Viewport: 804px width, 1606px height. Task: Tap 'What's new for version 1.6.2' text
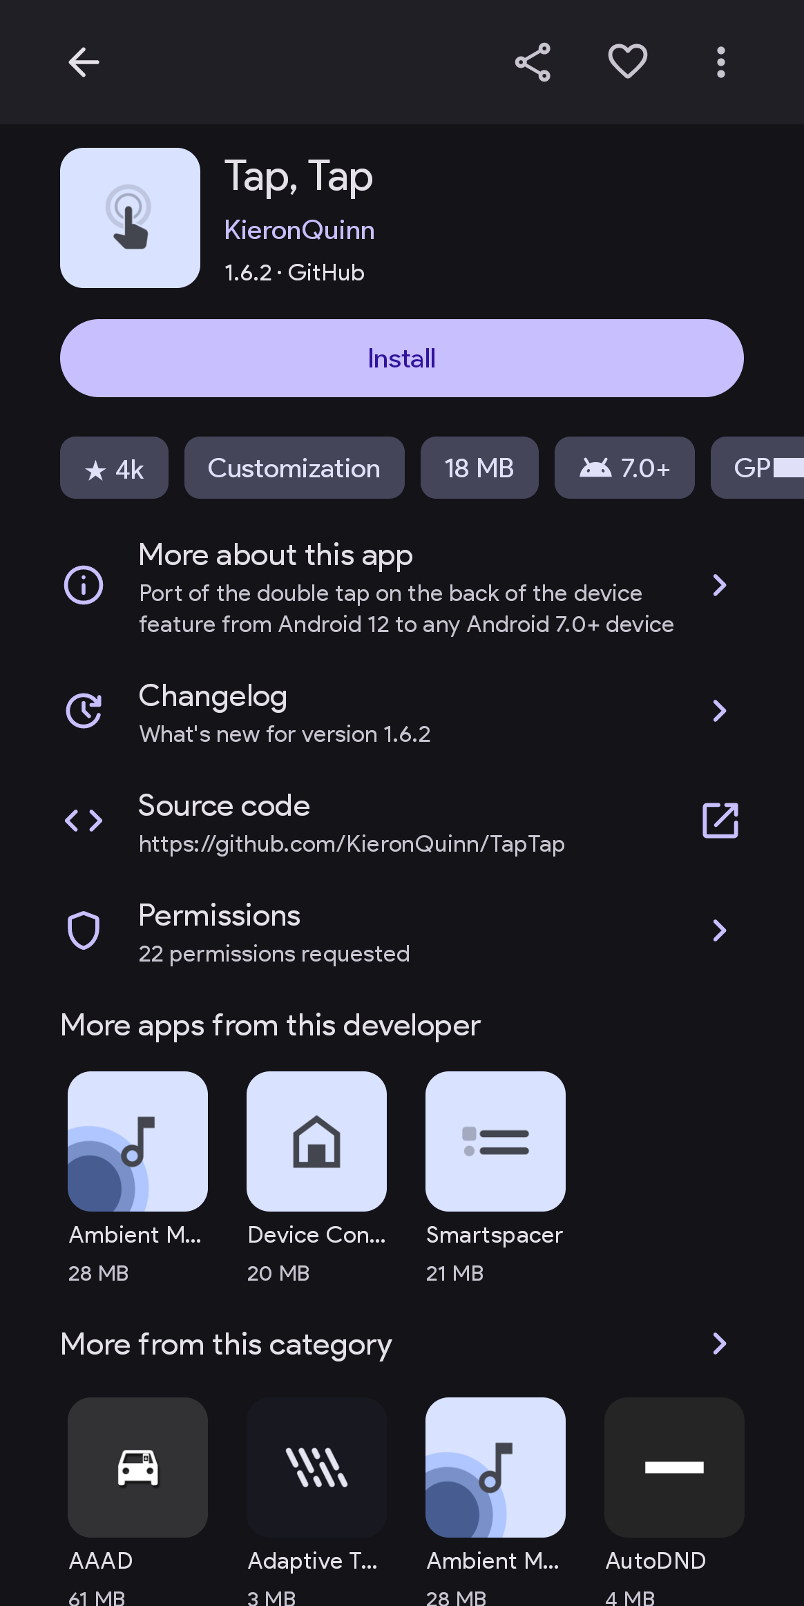pyautogui.click(x=285, y=734)
